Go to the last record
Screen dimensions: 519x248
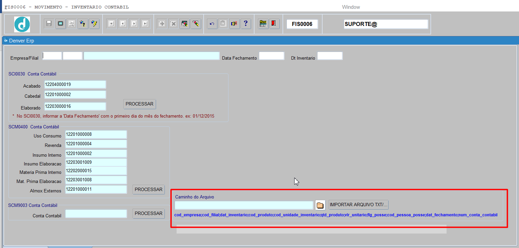click(x=145, y=24)
